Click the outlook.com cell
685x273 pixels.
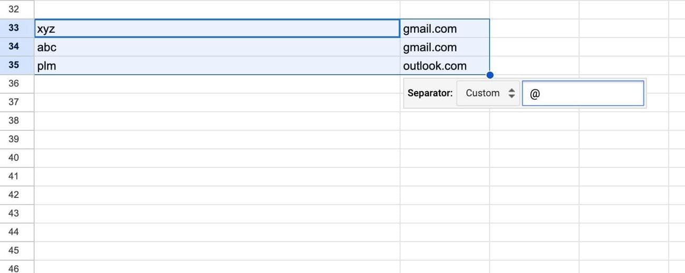coord(444,66)
